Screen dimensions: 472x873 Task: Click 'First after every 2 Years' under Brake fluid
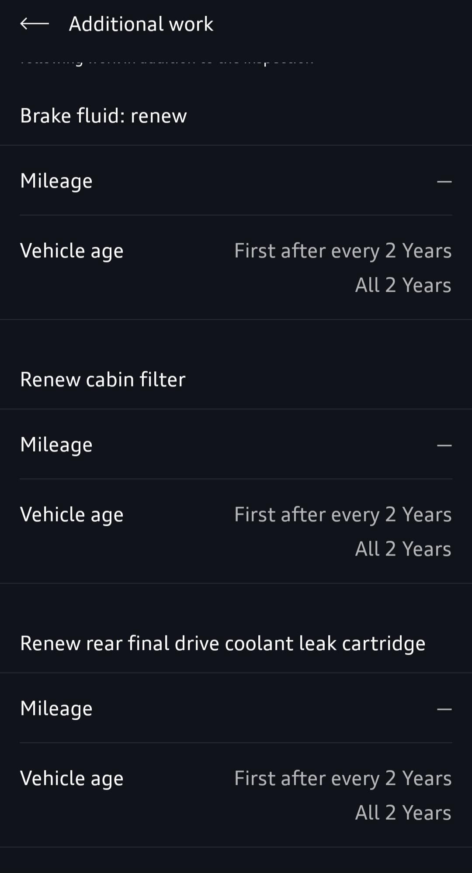pyautogui.click(x=343, y=251)
